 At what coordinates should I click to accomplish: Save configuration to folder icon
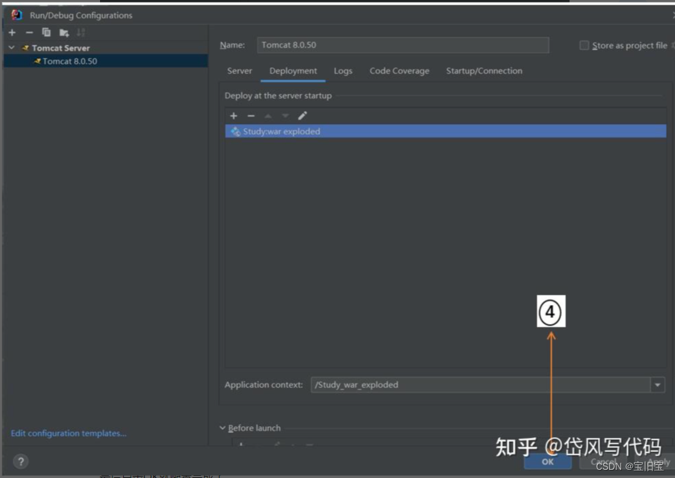pyautogui.click(x=64, y=33)
